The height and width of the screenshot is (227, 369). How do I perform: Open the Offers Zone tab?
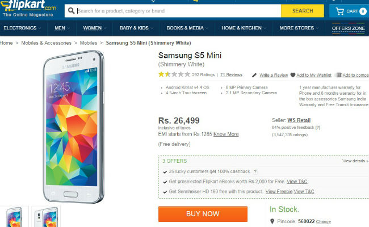tap(349, 28)
